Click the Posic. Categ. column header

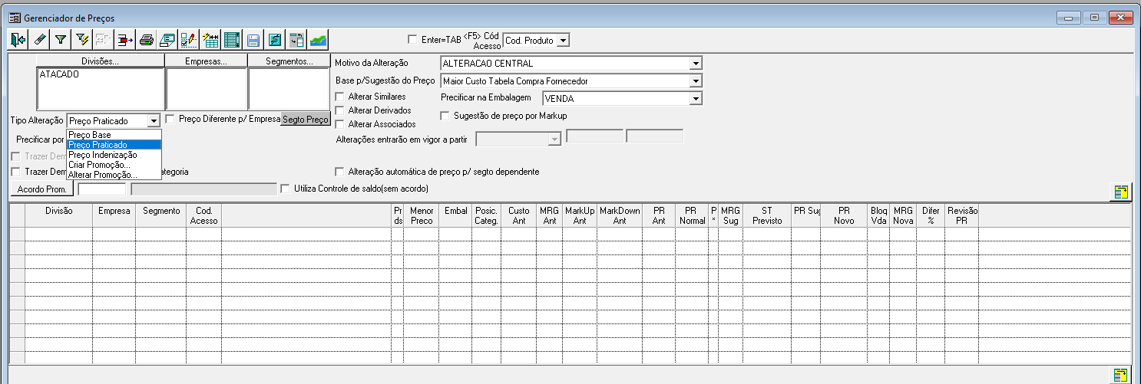[x=486, y=215]
